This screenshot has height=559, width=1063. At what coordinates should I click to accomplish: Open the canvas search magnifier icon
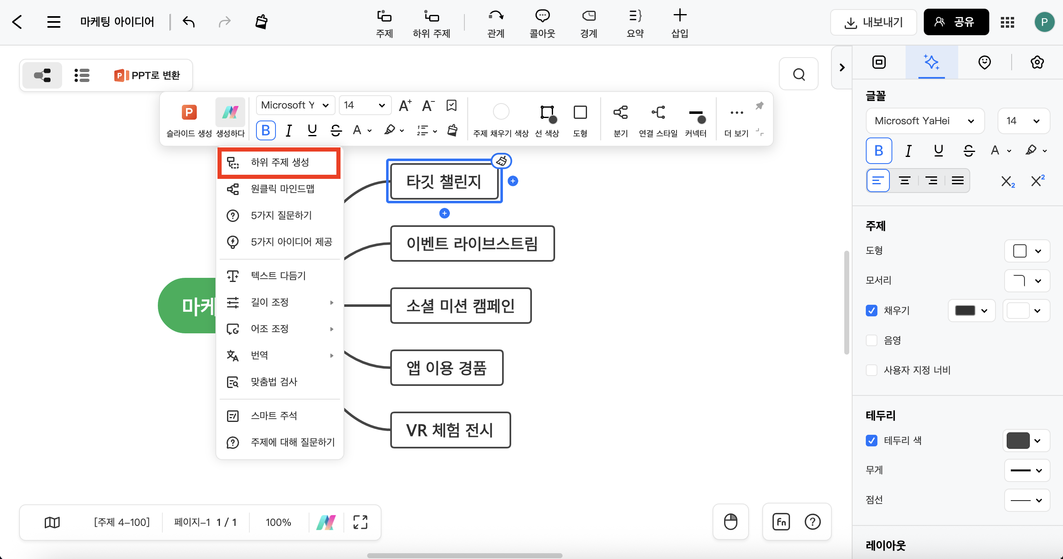(x=798, y=75)
